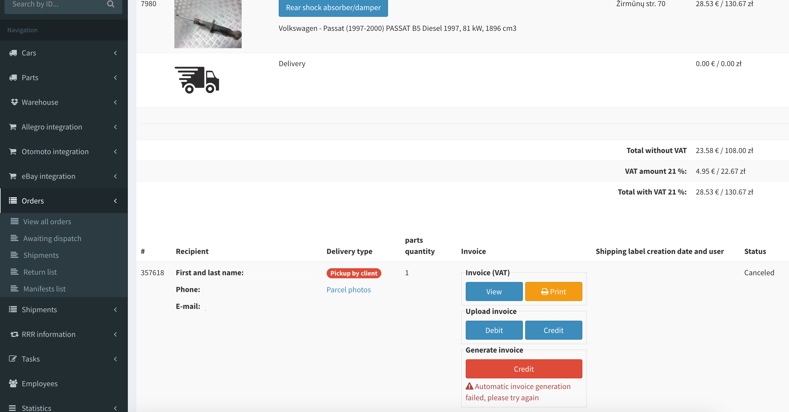Click the RRR information retweet icon
The height and width of the screenshot is (412, 789).
click(x=14, y=334)
